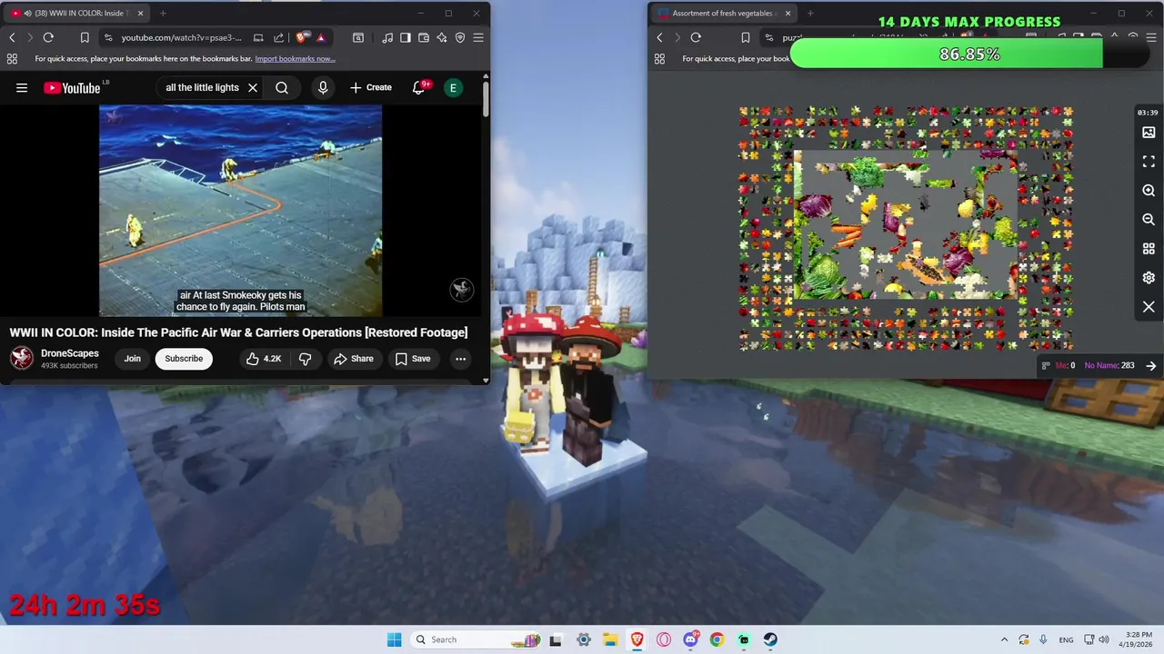
Task: Reload the puzzle page
Action: click(x=696, y=37)
